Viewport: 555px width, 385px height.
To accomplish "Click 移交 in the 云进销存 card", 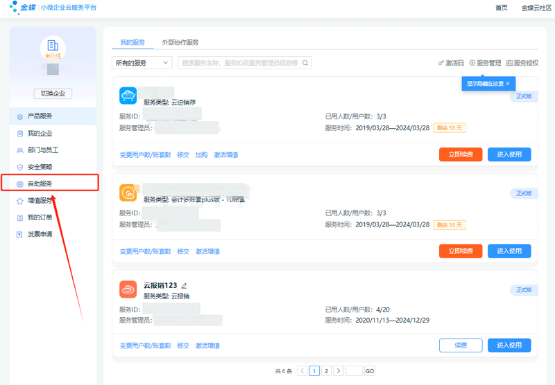I will tap(183, 154).
